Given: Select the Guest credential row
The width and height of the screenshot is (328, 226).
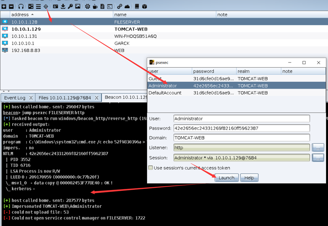Looking at the screenshot, I should click(x=237, y=78).
